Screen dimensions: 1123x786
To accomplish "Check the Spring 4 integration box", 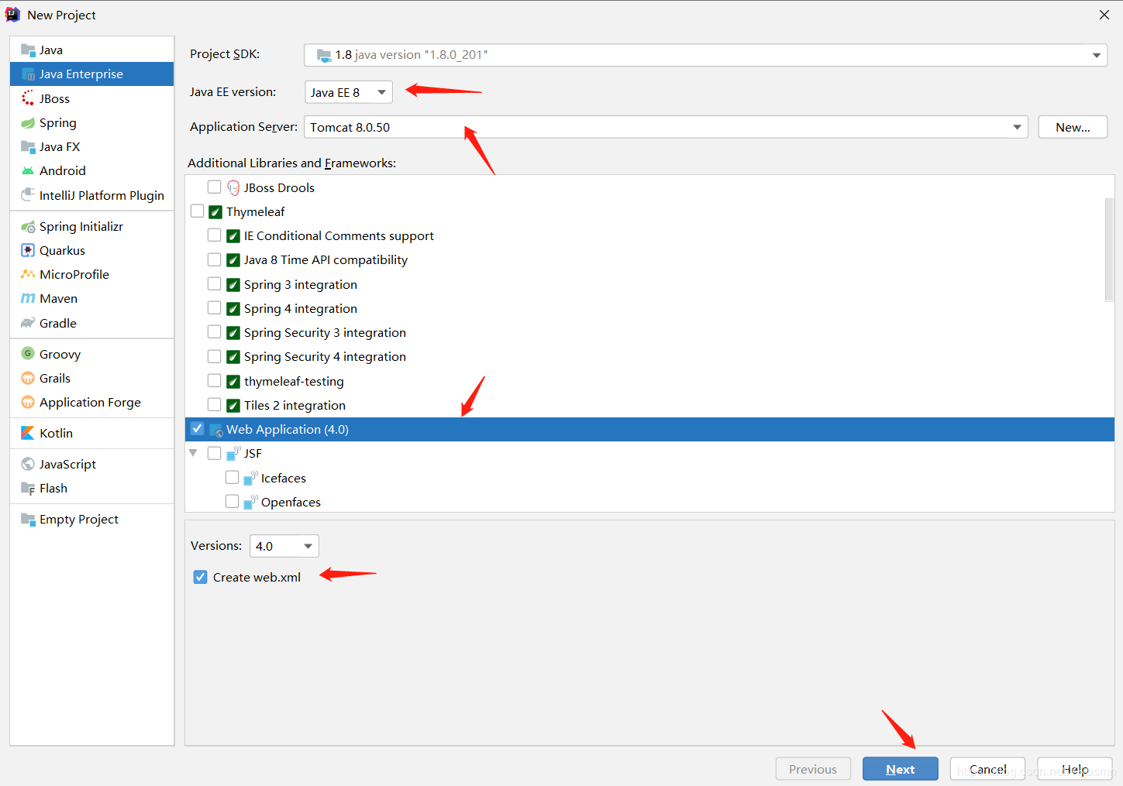I will pyautogui.click(x=215, y=308).
